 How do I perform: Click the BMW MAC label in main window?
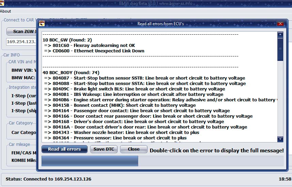pyautogui.click(x=23, y=78)
